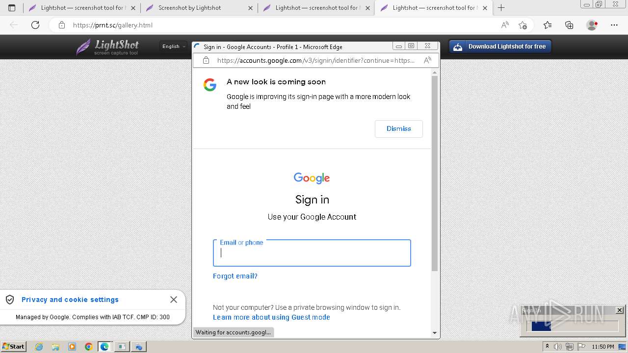Open the English language dropdown
Viewport: 628px width, 353px height.
click(x=174, y=47)
